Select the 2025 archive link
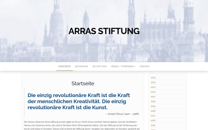Screen dimensions: 208x130 click(153, 78)
